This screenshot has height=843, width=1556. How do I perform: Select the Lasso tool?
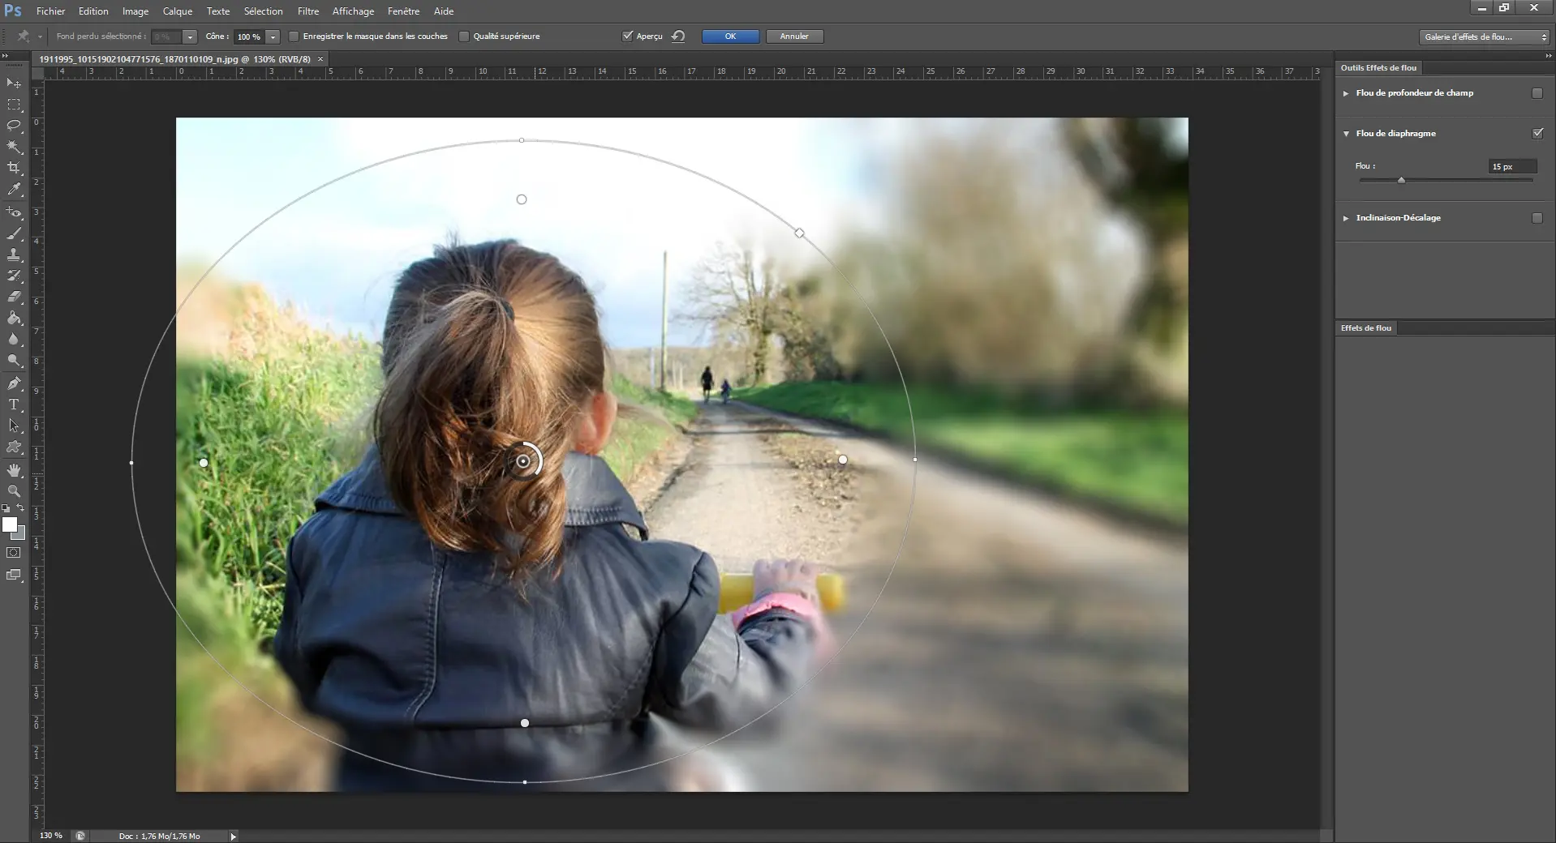pos(14,126)
